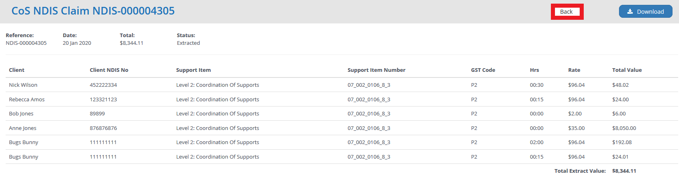
Task: Click the Total Extract Value amount
Action: [x=624, y=171]
